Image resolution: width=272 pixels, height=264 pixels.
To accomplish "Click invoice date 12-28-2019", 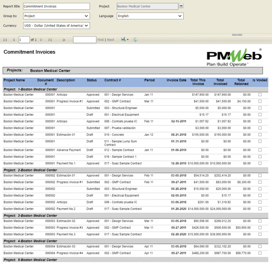I will [x=179, y=163].
